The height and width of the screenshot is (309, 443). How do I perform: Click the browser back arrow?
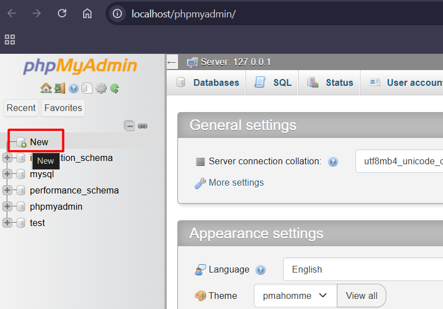(x=12, y=13)
